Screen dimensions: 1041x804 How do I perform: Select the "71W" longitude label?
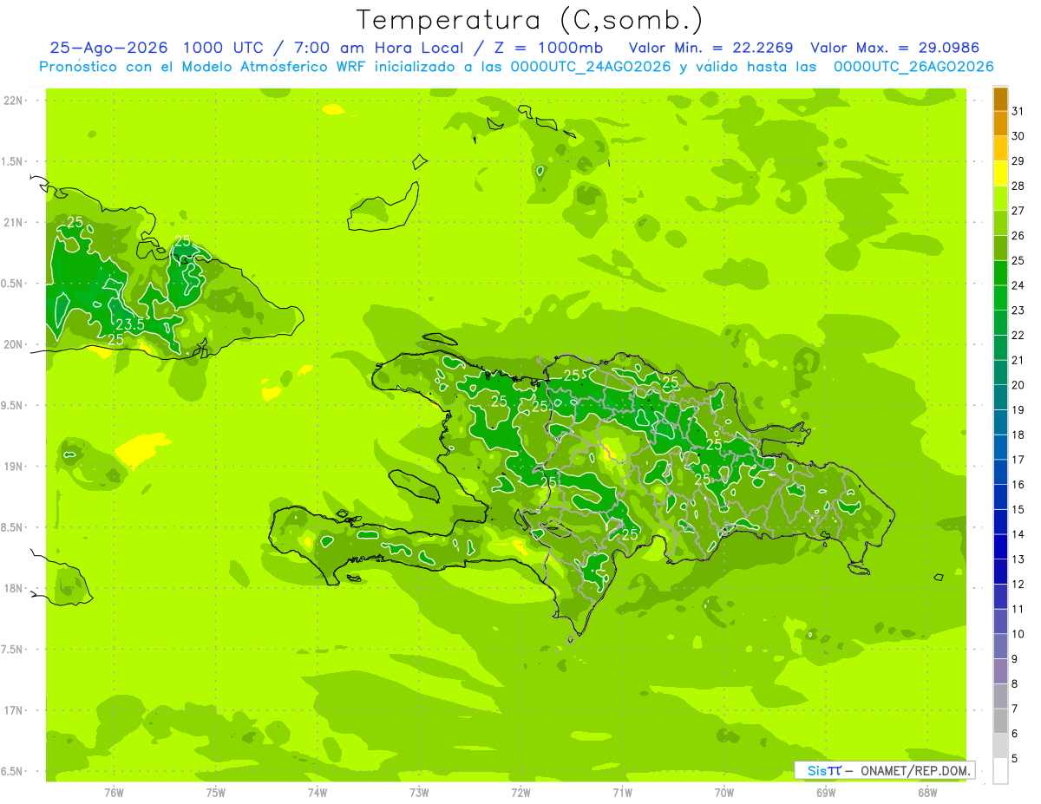622,792
